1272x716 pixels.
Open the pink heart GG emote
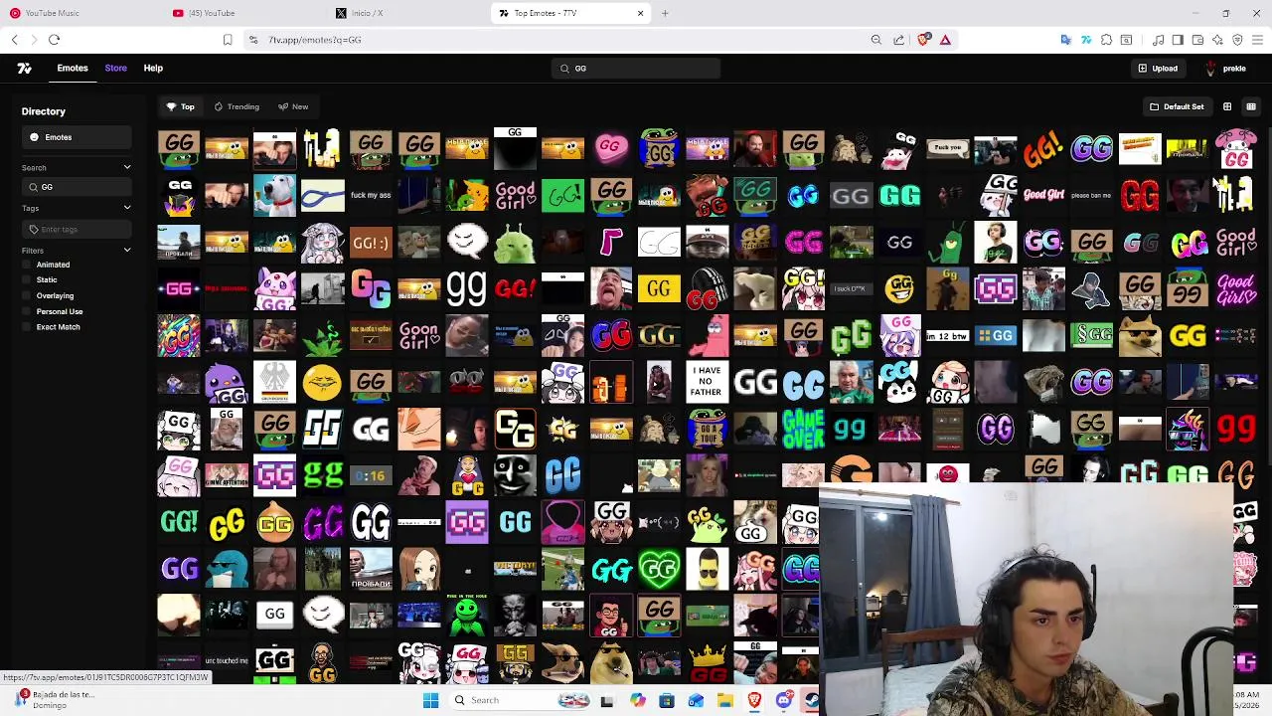611,148
